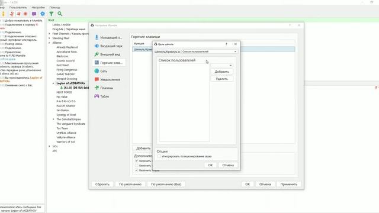The width and height of the screenshot is (379, 213).
Task: Click Применить in the settings window
Action: [x=289, y=184]
